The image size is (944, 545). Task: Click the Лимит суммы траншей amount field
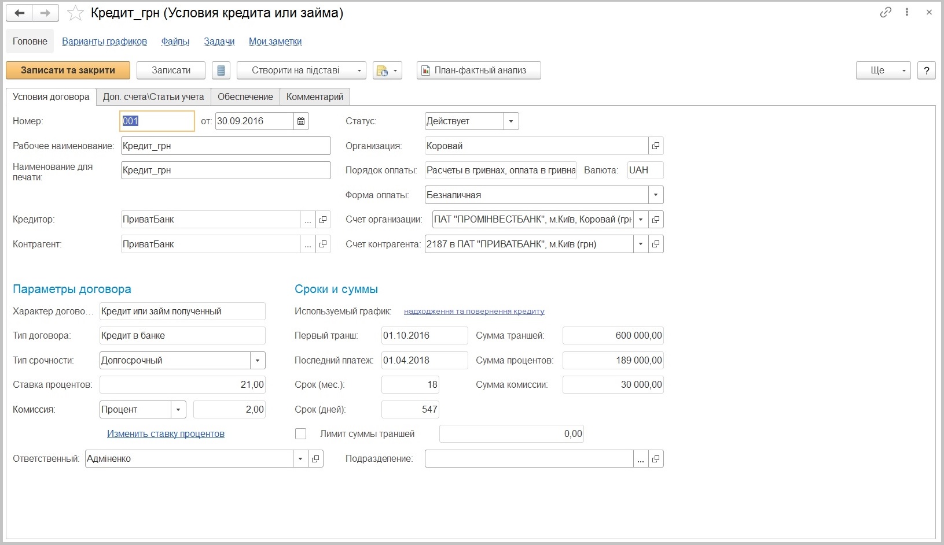[512, 434]
